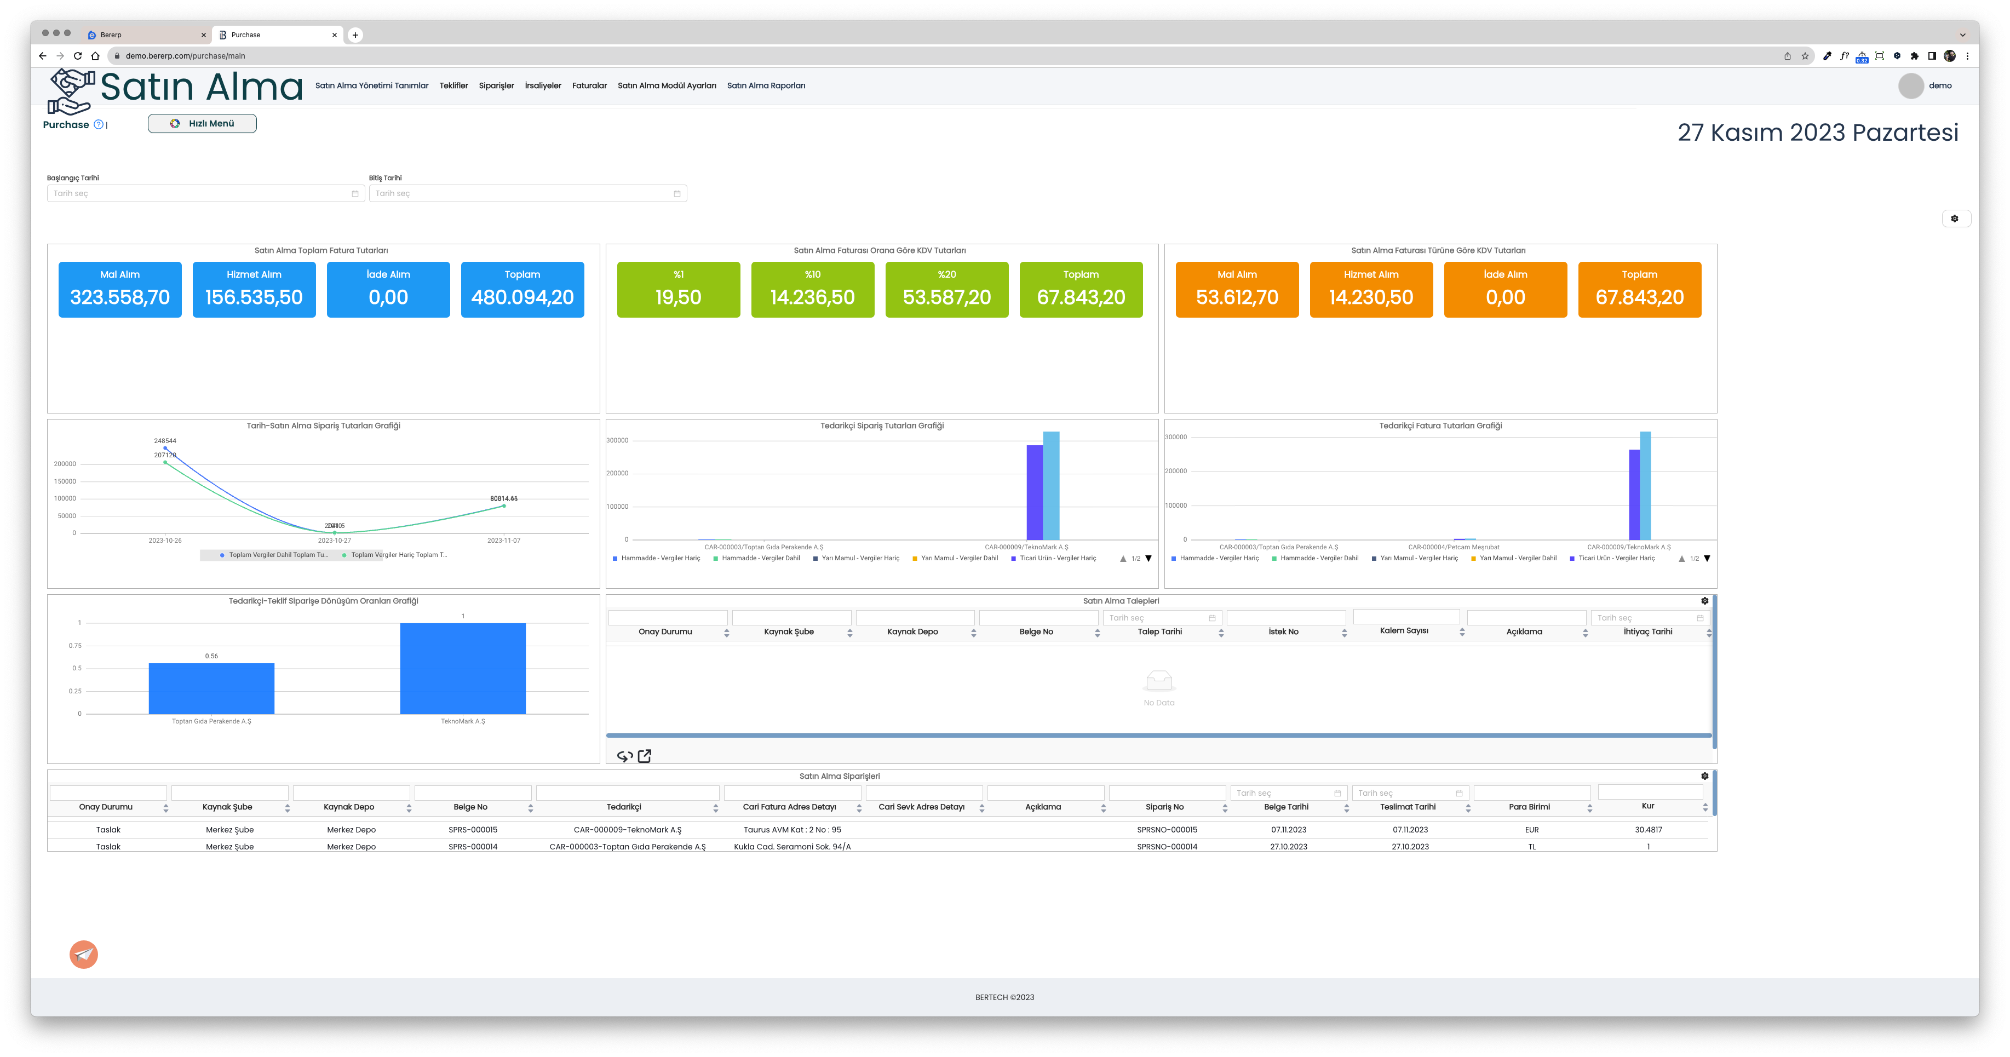Click the speed timer extension showing 0.32

tap(1863, 57)
